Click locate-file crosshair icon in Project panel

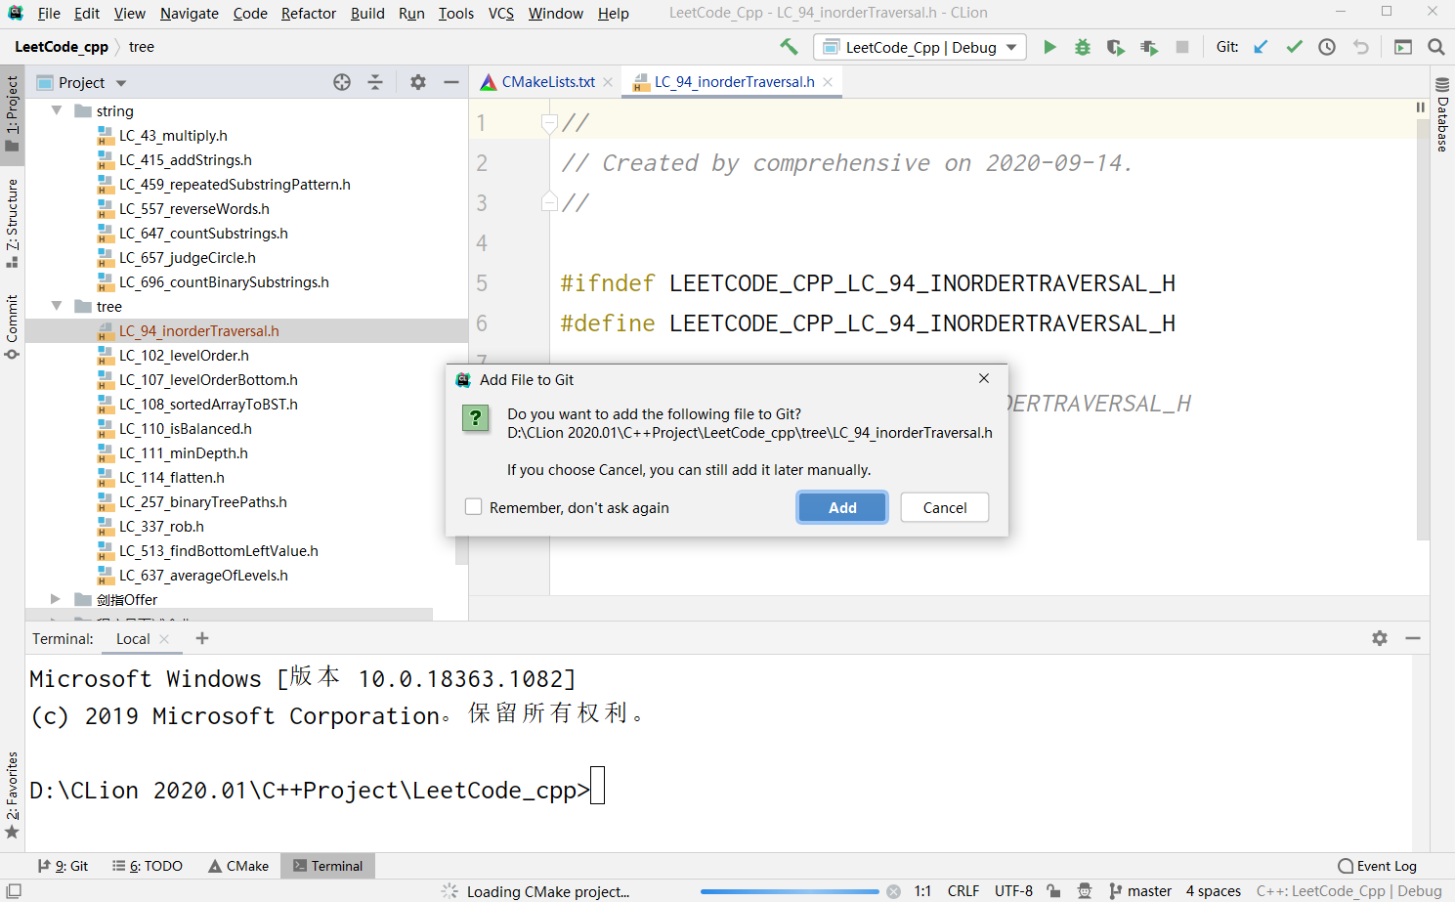[342, 82]
